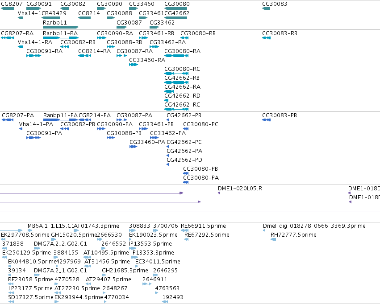Select the Ranbp11-RA transcript

click(x=61, y=38)
